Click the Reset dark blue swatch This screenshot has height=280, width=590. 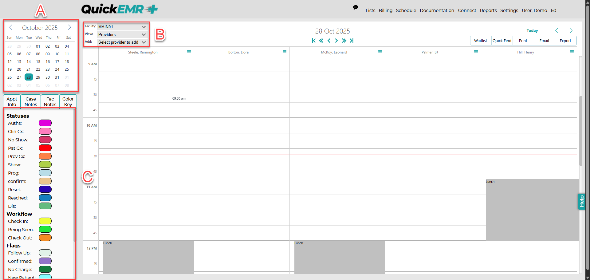pos(45,189)
